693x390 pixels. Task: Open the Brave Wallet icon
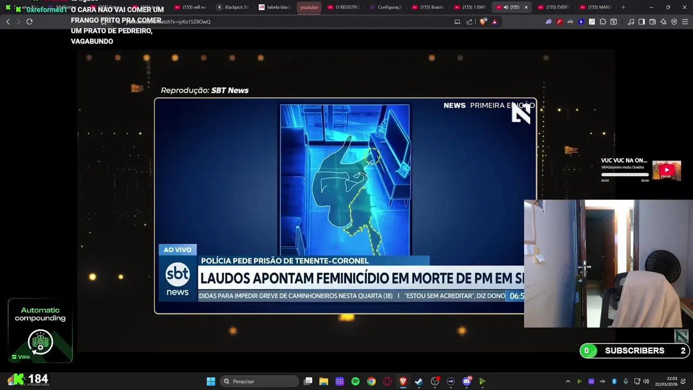[x=652, y=22]
